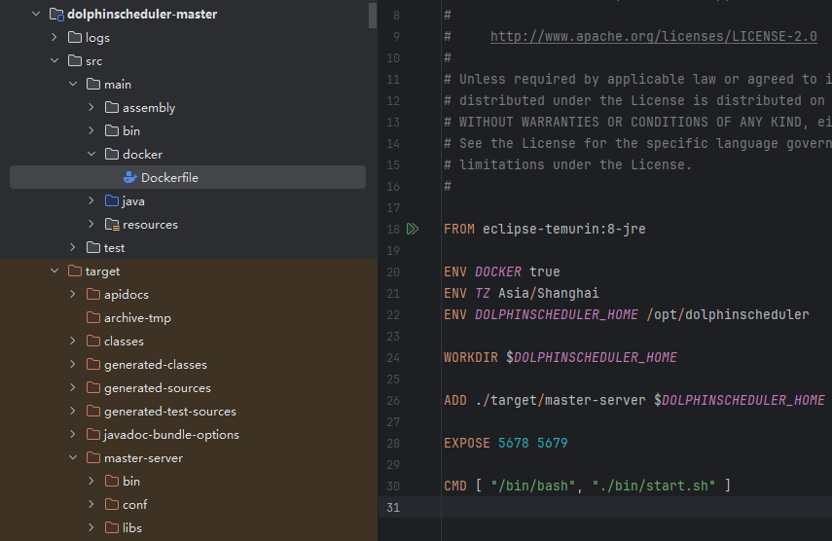Click the docker folder icon
This screenshot has height=541, width=832.
[112, 155]
